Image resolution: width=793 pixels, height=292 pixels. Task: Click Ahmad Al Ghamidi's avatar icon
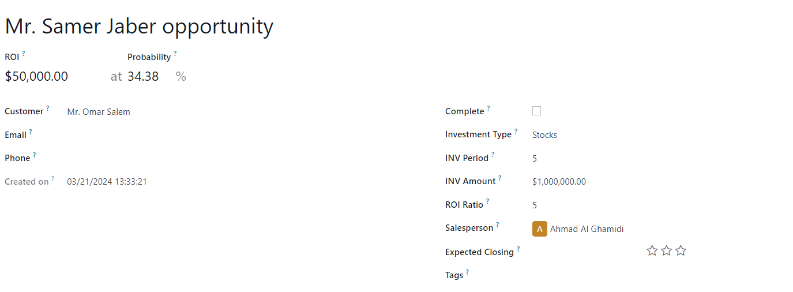tap(540, 229)
